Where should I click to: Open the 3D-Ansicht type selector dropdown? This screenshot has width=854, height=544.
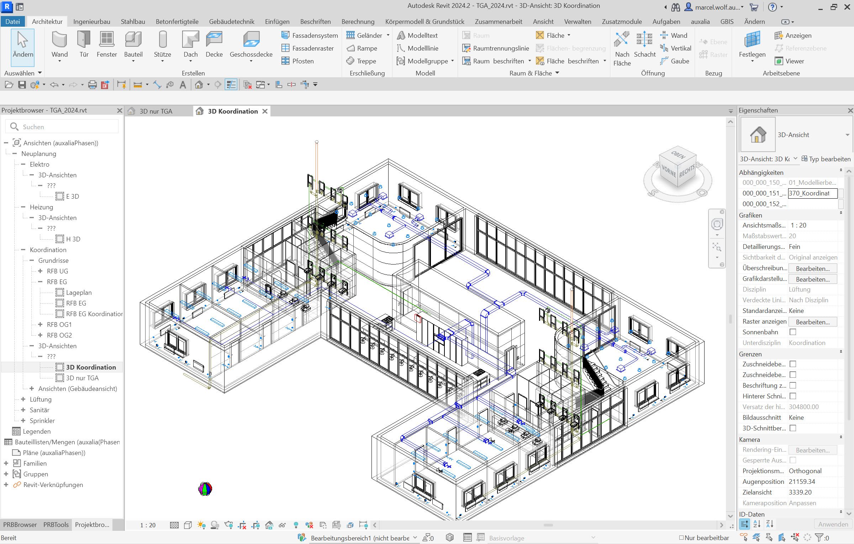pyautogui.click(x=847, y=135)
